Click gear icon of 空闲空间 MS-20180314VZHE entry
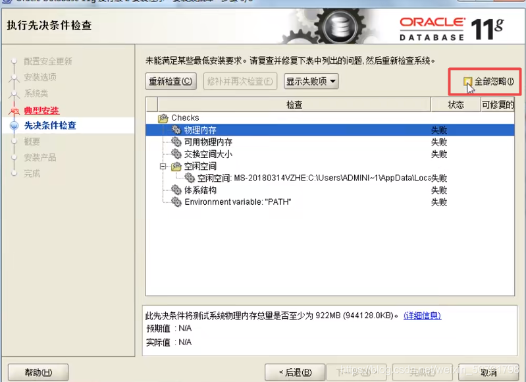The height and width of the screenshot is (382, 526). click(189, 178)
